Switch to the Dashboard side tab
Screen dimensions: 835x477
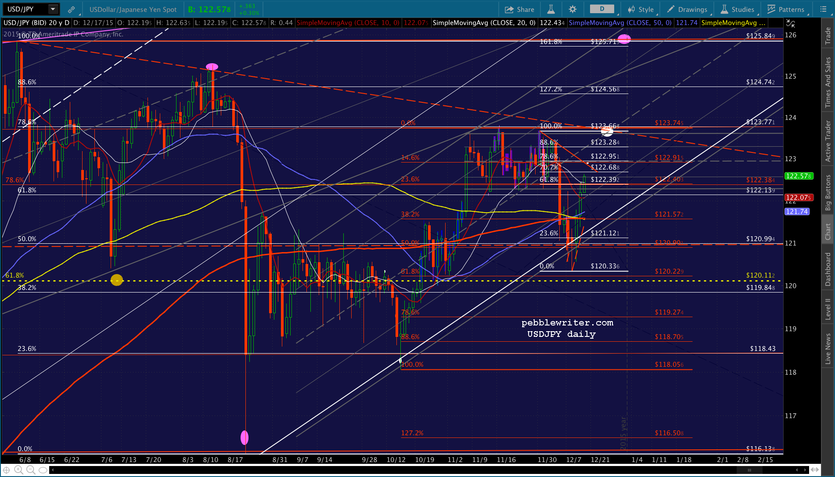(828, 269)
